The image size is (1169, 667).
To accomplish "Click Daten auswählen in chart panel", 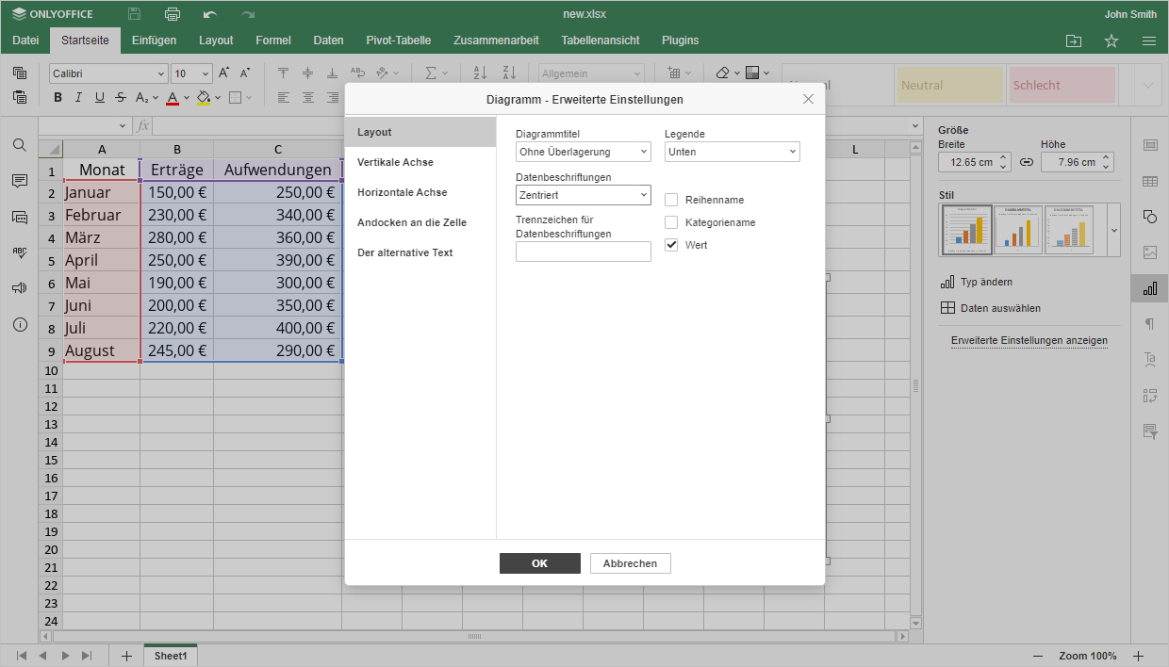I will pyautogui.click(x=991, y=308).
